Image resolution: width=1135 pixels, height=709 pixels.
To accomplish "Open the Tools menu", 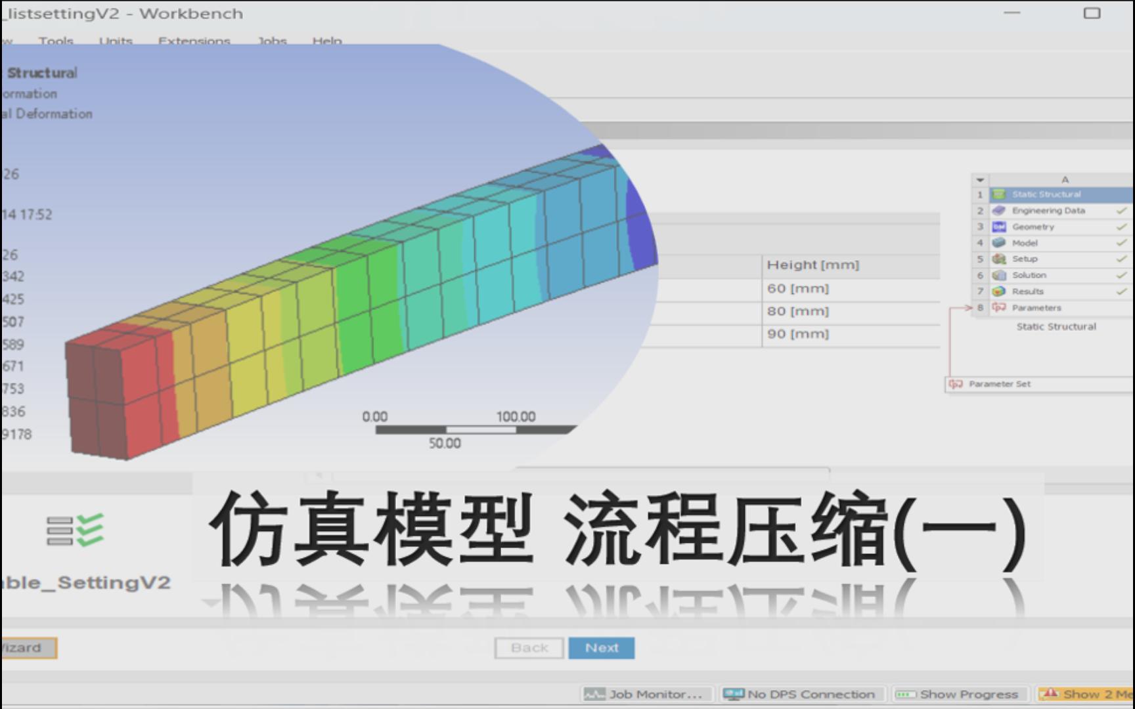I will (x=56, y=41).
